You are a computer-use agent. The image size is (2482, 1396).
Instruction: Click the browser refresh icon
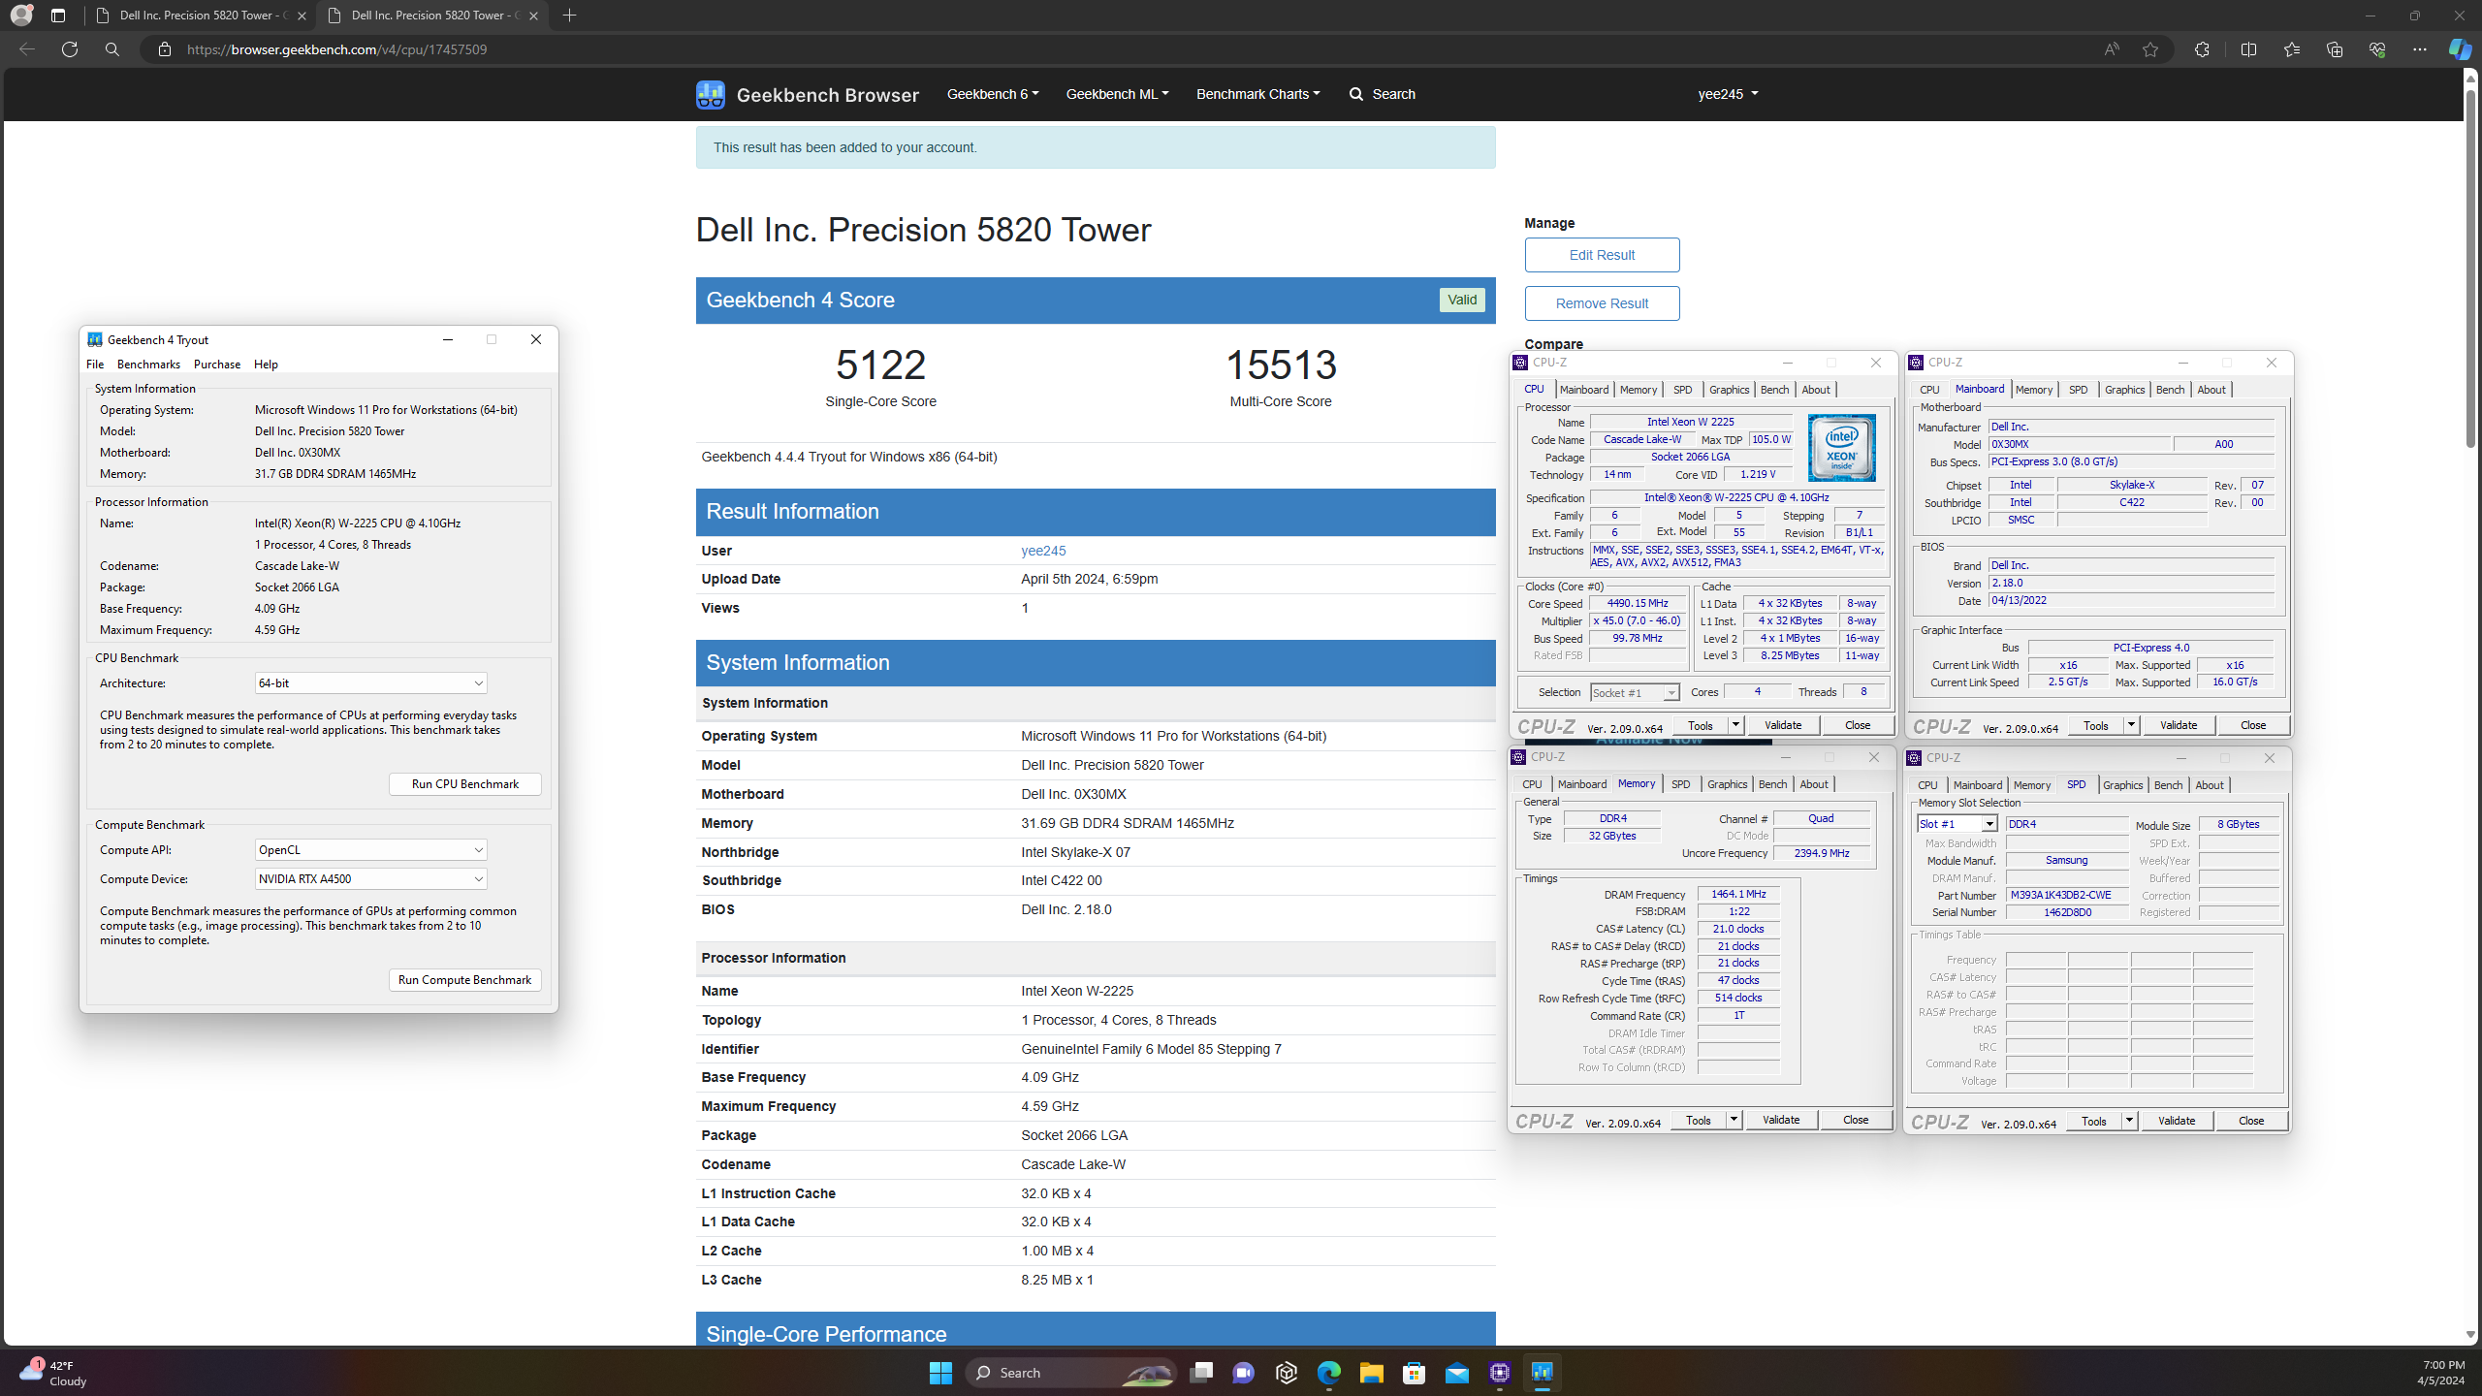point(70,49)
